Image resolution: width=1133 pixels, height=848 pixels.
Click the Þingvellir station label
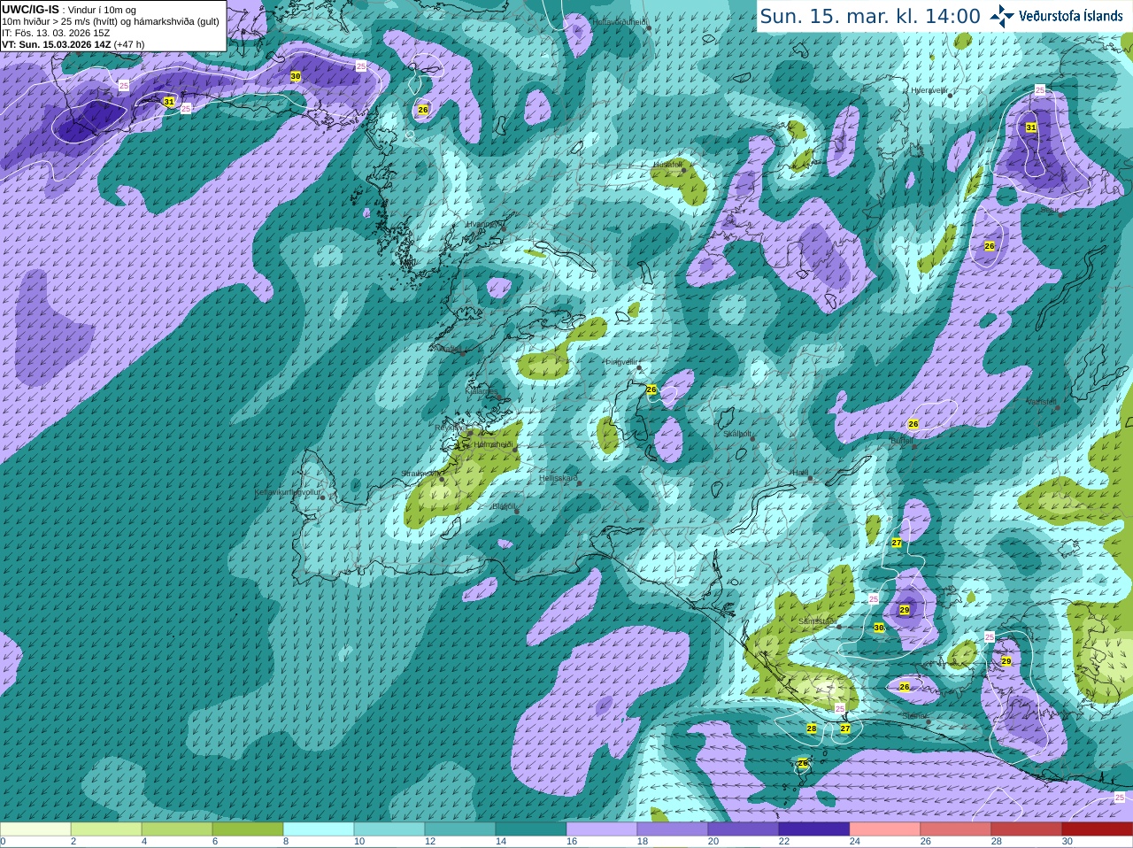(620, 362)
